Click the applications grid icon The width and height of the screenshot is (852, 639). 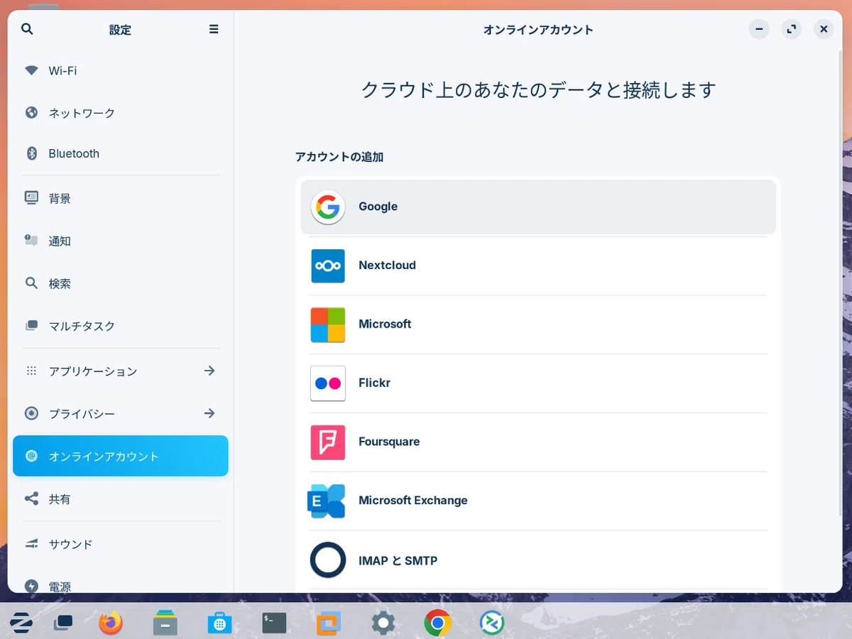pos(31,371)
